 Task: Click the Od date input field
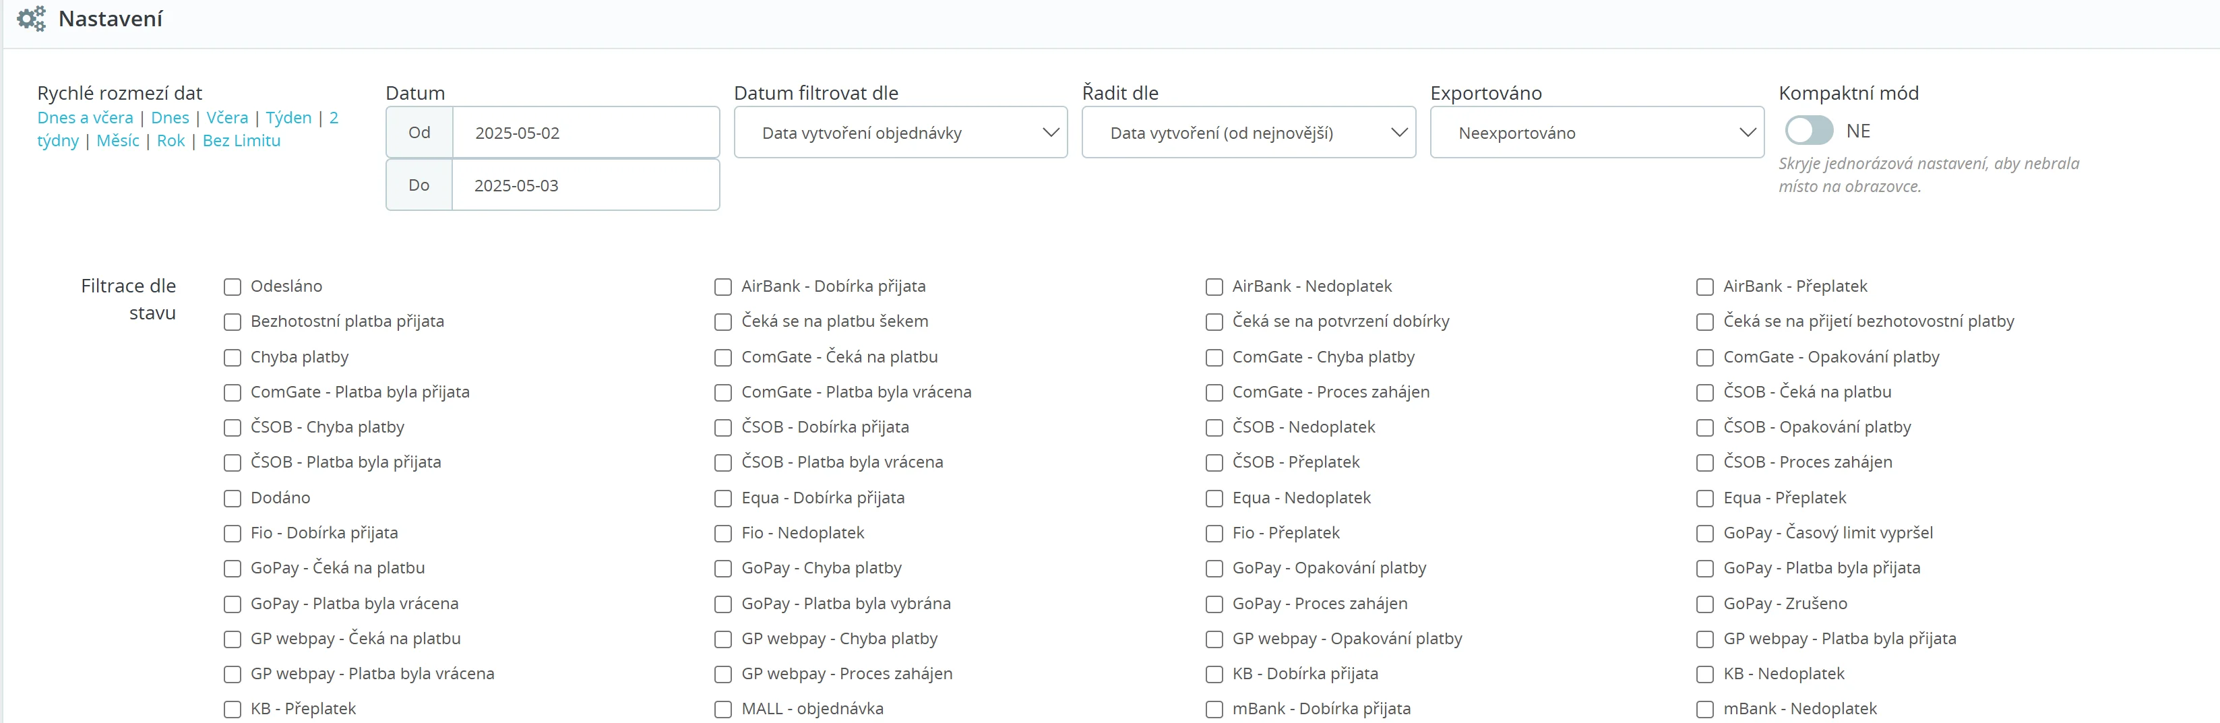coord(585,133)
